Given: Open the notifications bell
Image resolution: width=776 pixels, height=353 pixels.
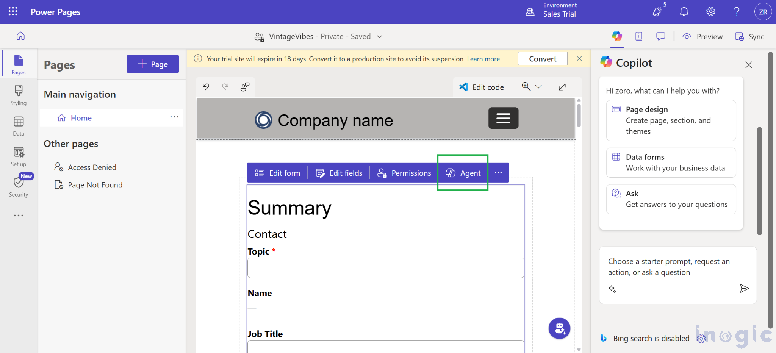Looking at the screenshot, I should pos(684,12).
